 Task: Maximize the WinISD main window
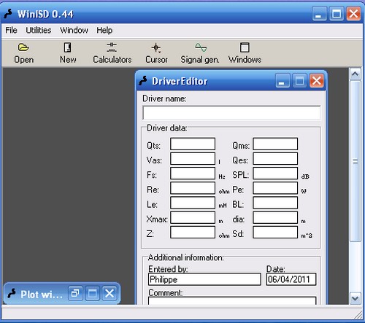coord(337,14)
